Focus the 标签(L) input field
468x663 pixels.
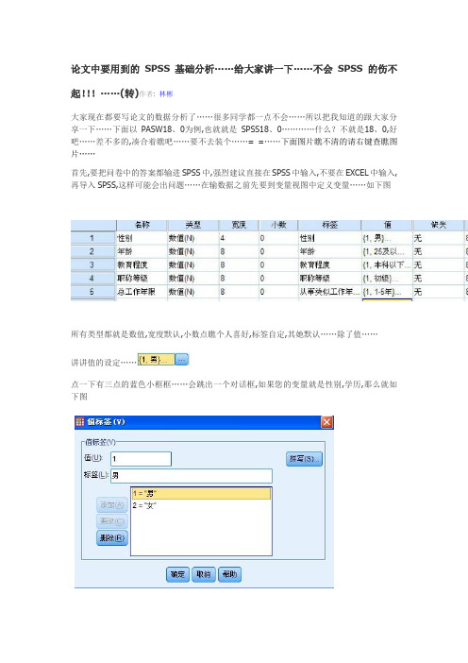192,476
